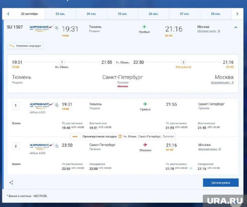Select the 22 сентября date tab
The image size is (247, 207).
pyautogui.click(x=29, y=14)
